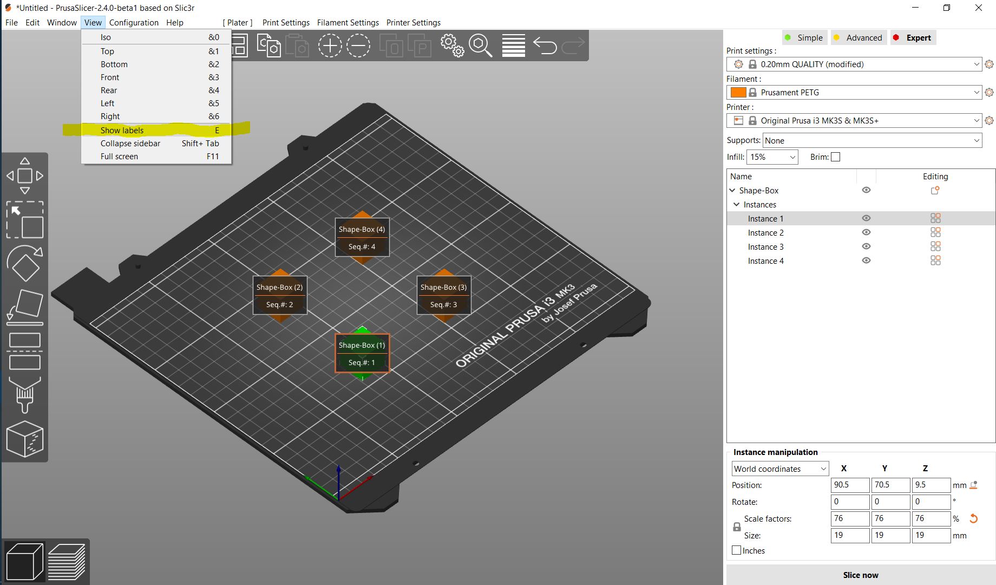The image size is (996, 585).
Task: Collapse the Instances tree node
Action: [736, 204]
